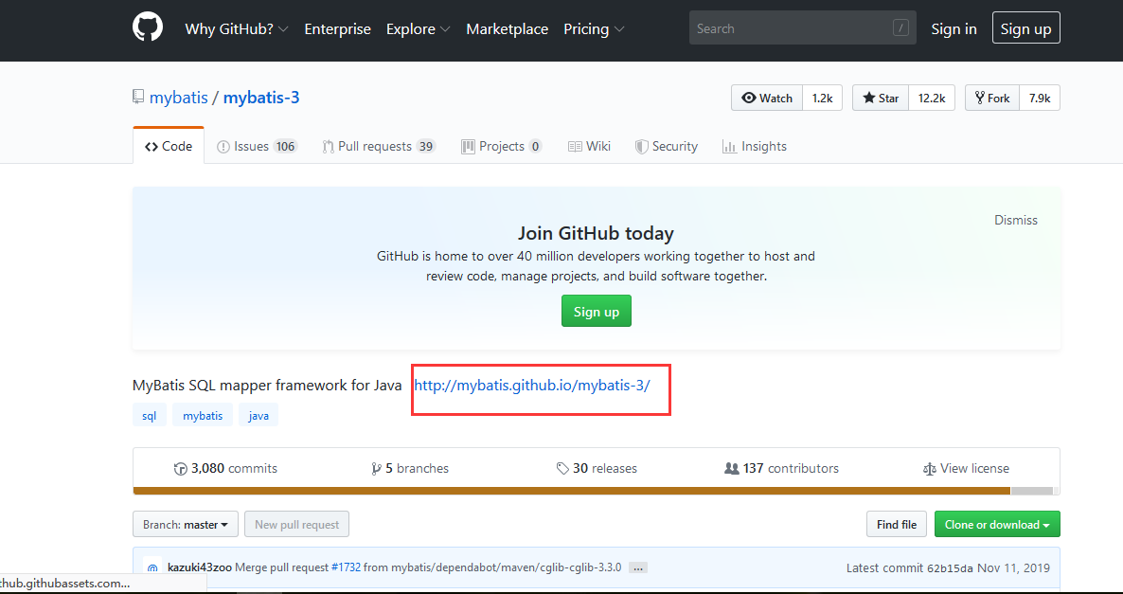Image resolution: width=1123 pixels, height=594 pixels.
Task: Select the java topic tag
Action: tap(258, 415)
